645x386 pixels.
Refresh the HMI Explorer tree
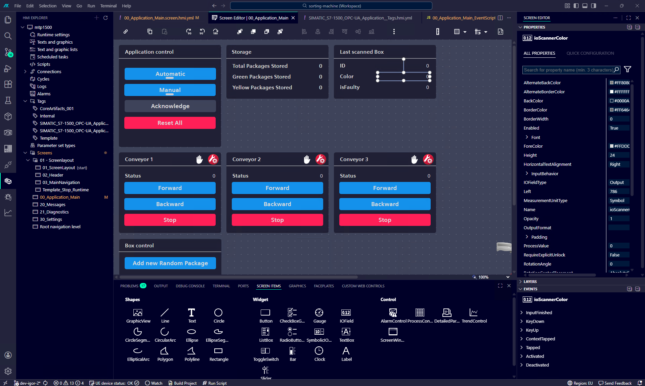point(105,18)
